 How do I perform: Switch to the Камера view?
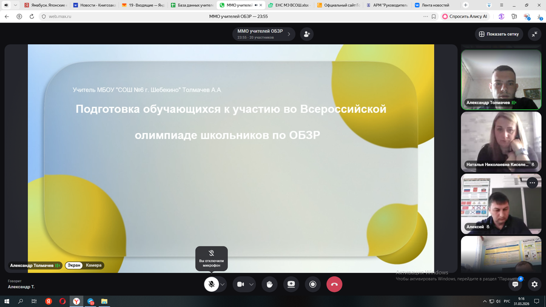point(93,265)
